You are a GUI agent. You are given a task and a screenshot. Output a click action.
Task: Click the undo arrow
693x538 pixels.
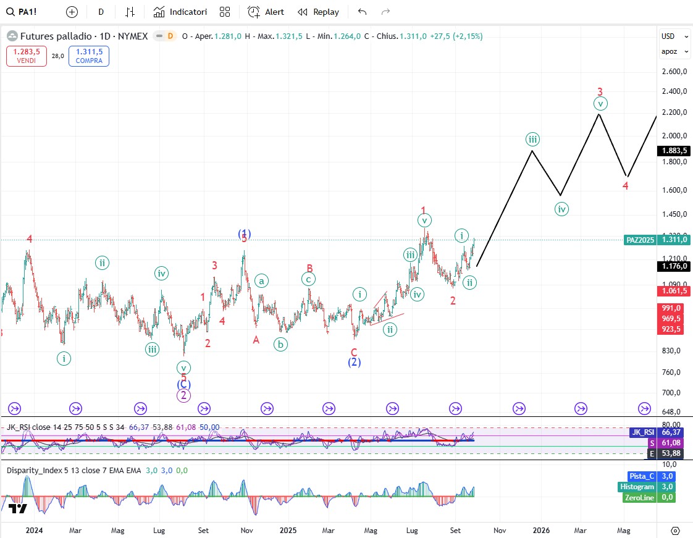pos(362,12)
